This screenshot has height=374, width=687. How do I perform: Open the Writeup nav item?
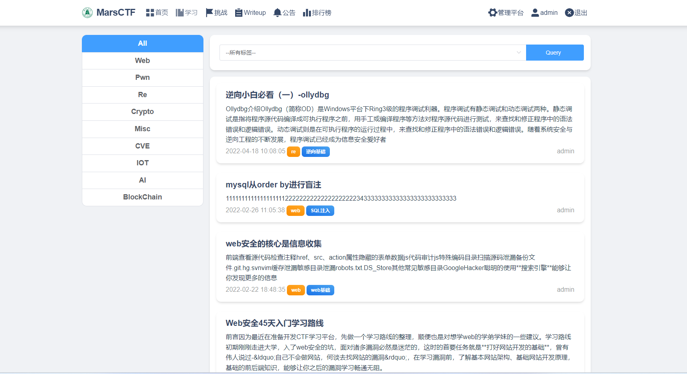point(255,12)
